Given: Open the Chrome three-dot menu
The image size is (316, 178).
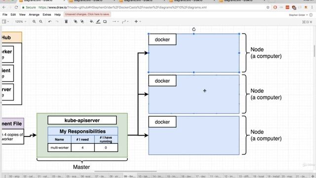Looking at the screenshot, I should [312, 7].
